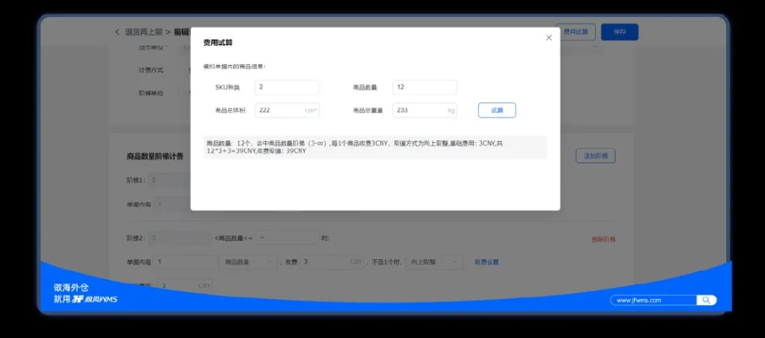This screenshot has width=765, height=338.
Task: Click the 收费设置 link
Action: [x=486, y=262]
